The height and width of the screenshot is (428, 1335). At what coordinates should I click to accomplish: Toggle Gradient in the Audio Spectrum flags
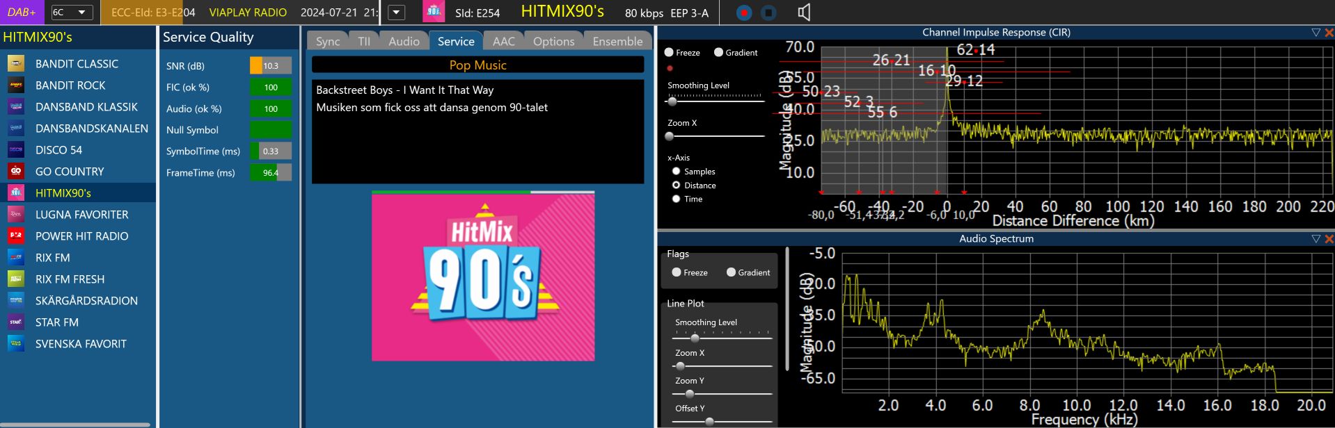click(x=731, y=272)
